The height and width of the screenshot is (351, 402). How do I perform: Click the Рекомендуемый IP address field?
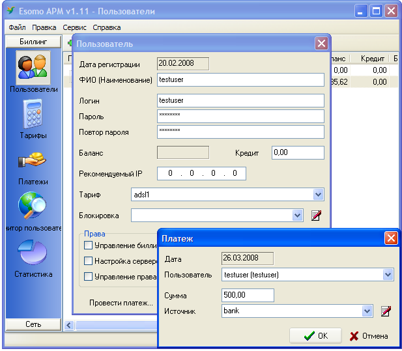[201, 173]
